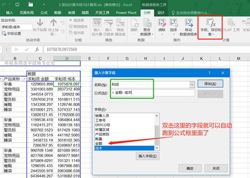Screen dimensions: 250x178
Task: Open the 更改数据源 dropdown arrow
Action: [x=153, y=34]
